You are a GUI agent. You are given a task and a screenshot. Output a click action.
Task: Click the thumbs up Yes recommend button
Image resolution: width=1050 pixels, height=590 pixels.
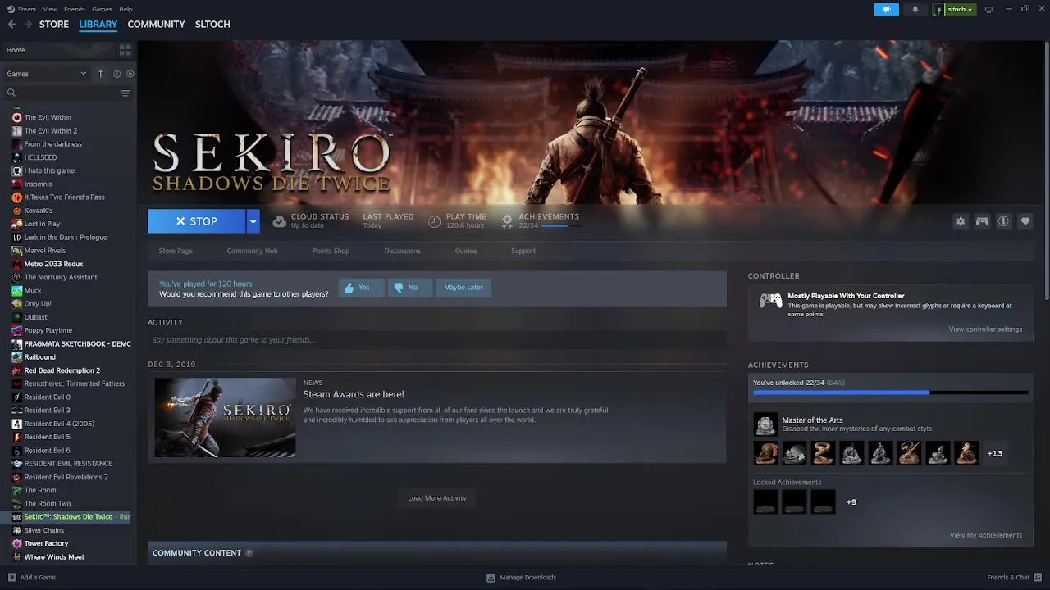coord(360,288)
